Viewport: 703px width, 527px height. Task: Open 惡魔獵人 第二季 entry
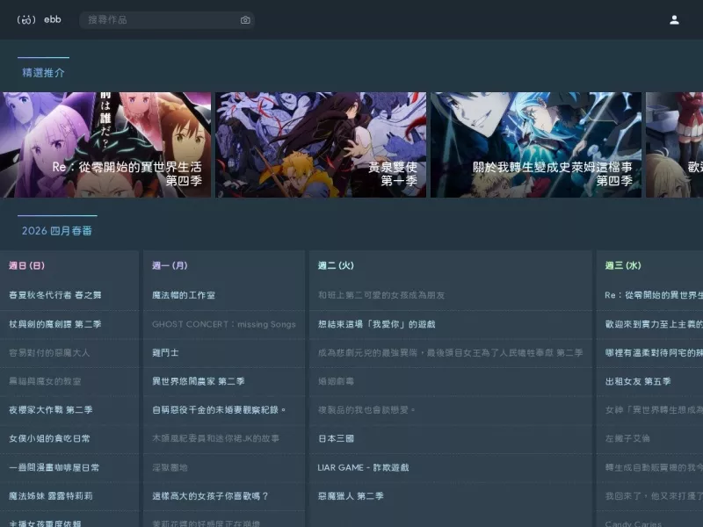click(351, 496)
